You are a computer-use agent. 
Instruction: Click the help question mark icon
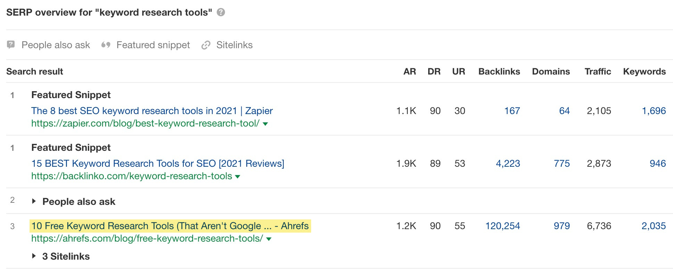point(221,12)
